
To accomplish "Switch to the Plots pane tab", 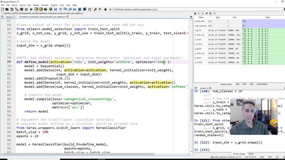I will [x=244, y=84].
